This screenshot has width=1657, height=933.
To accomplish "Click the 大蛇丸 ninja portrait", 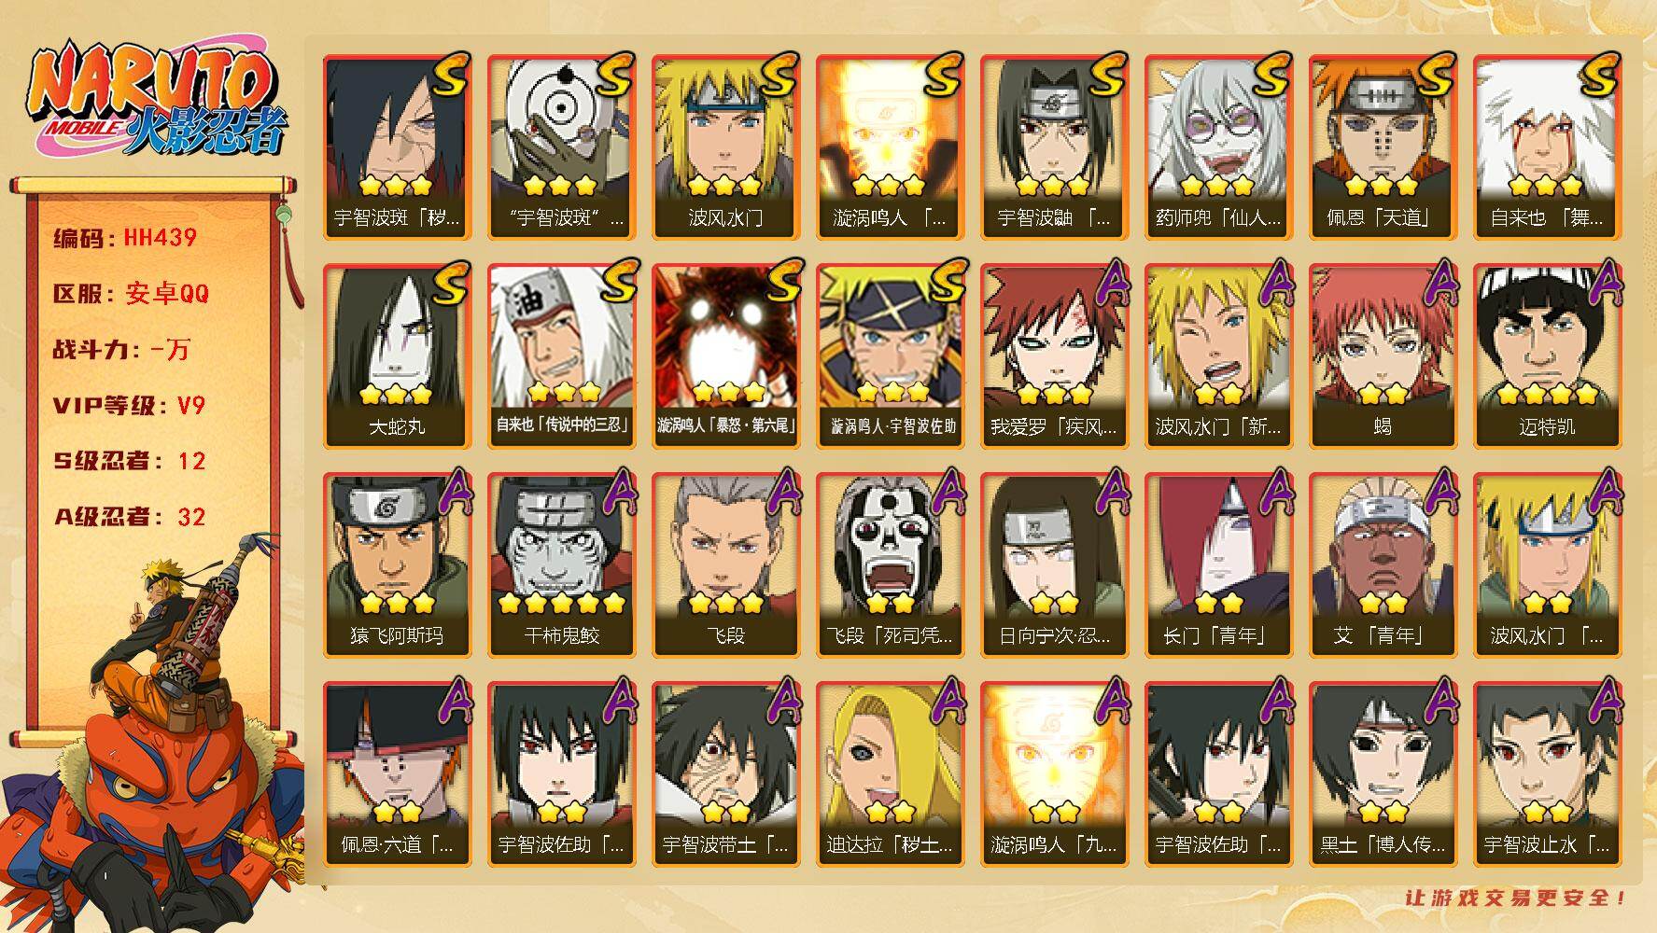I will [x=397, y=356].
